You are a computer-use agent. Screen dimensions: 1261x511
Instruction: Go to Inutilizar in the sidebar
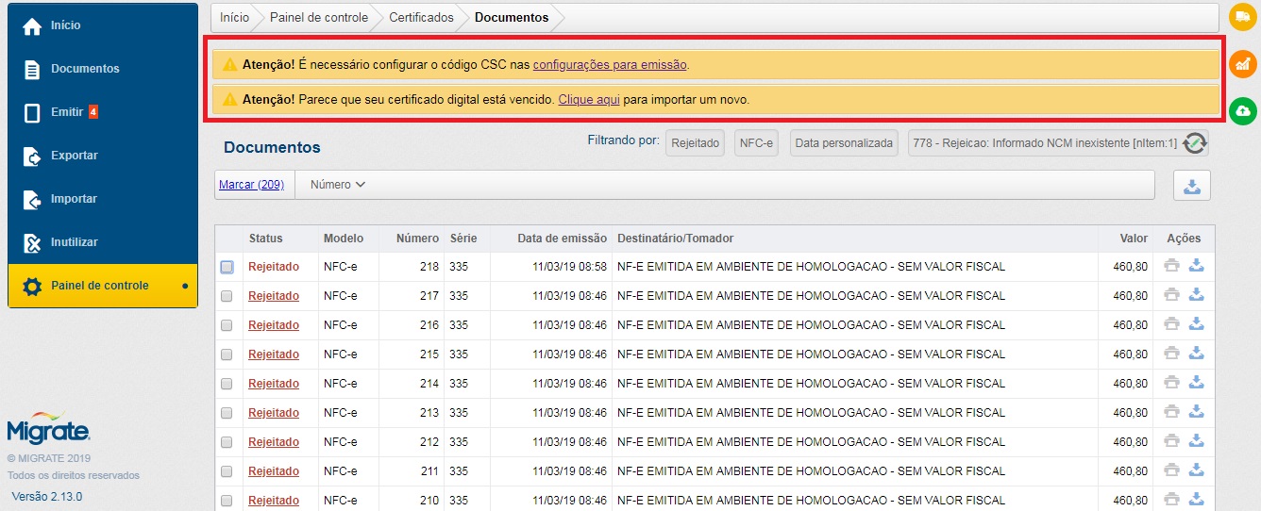(x=74, y=242)
